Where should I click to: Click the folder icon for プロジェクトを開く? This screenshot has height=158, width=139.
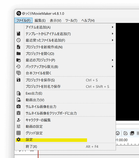click(x=19, y=53)
